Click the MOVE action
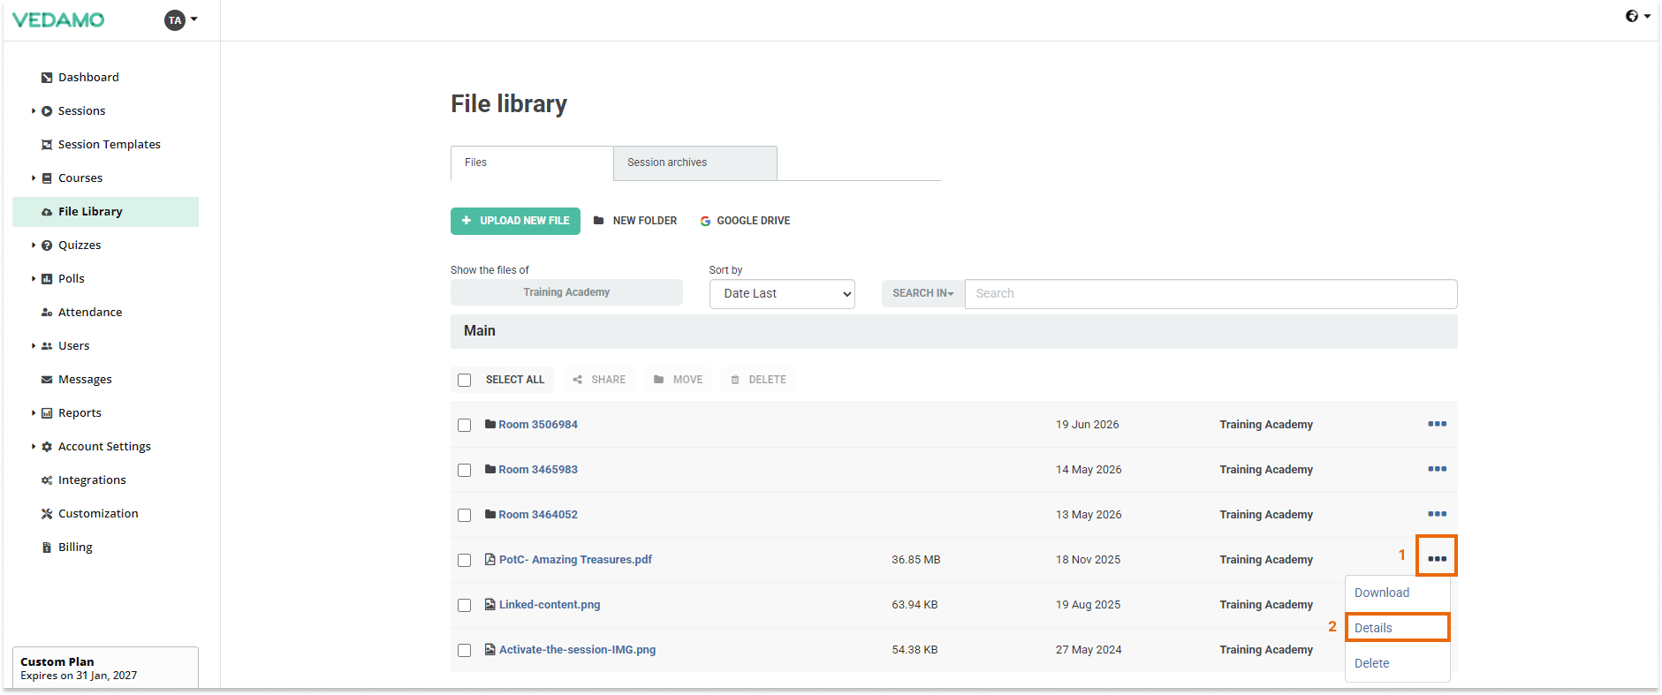 (x=679, y=380)
